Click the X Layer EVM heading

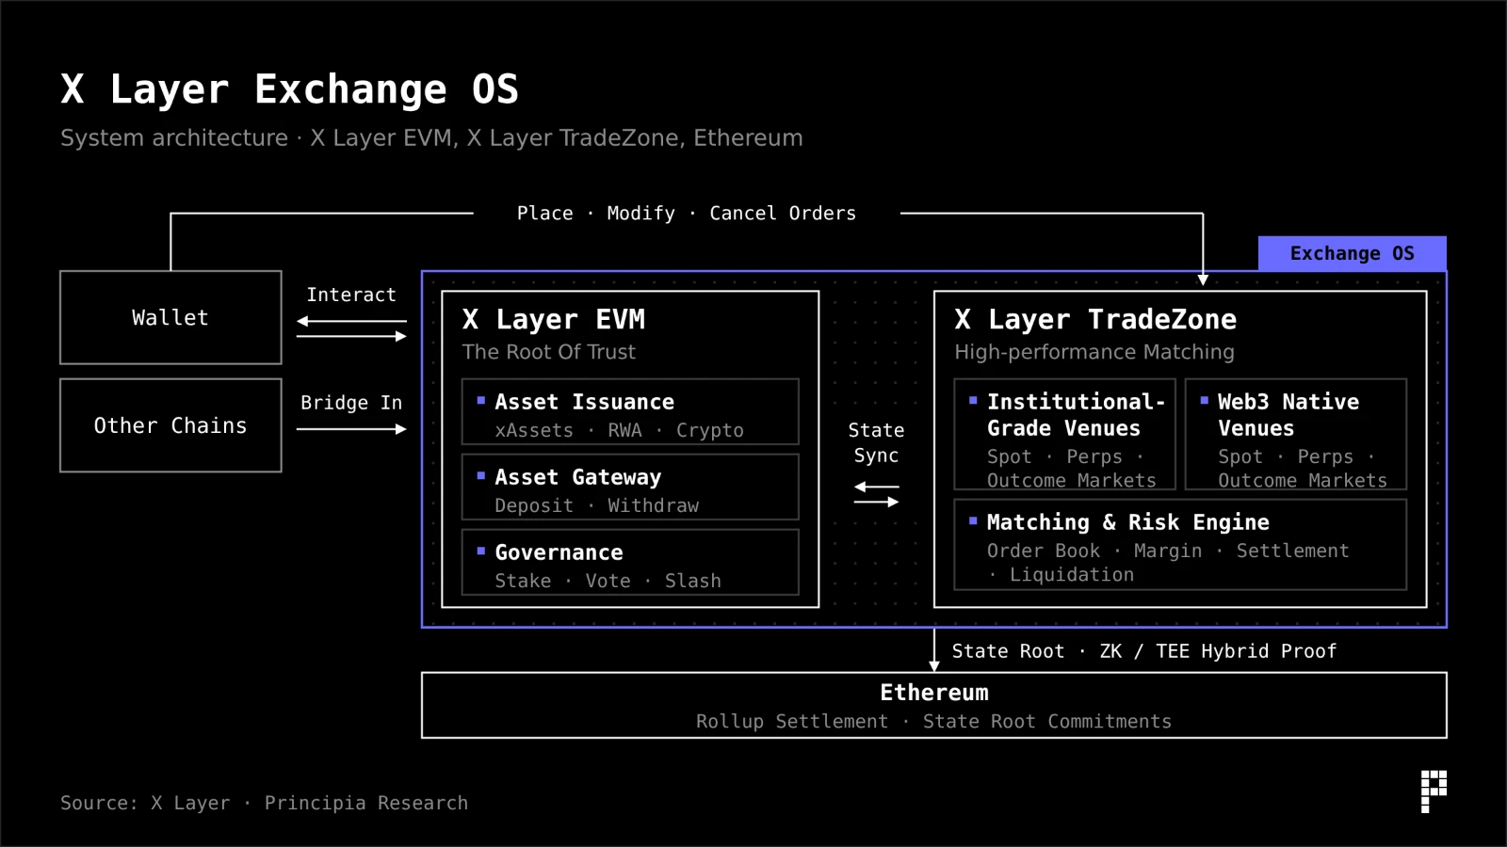(554, 320)
